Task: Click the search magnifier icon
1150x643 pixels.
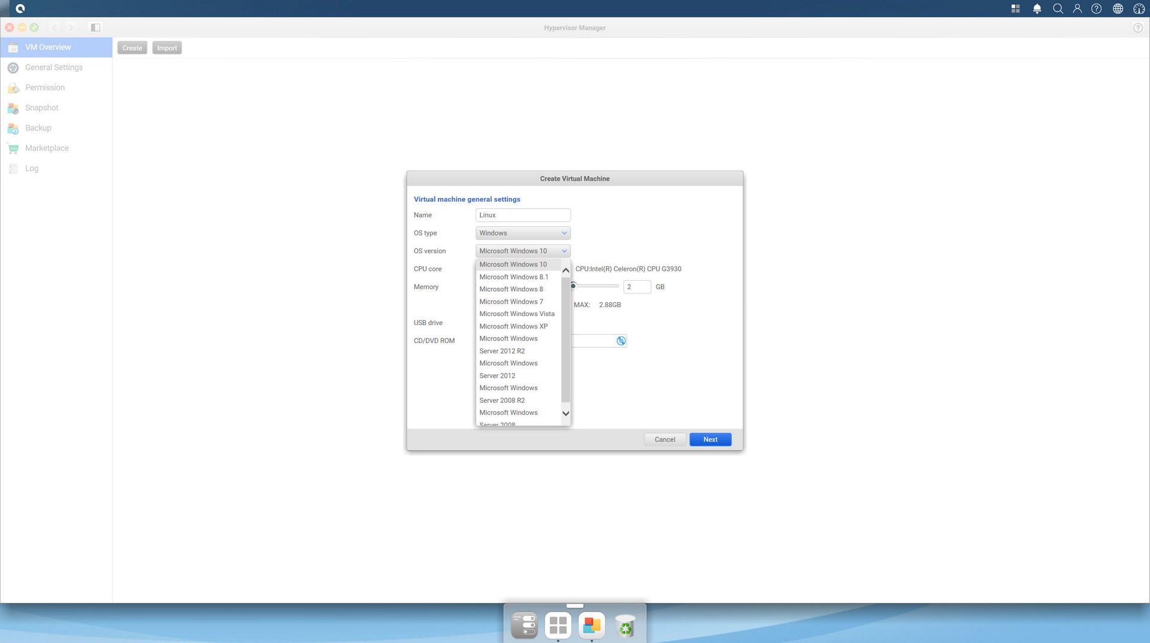Action: click(x=1058, y=8)
